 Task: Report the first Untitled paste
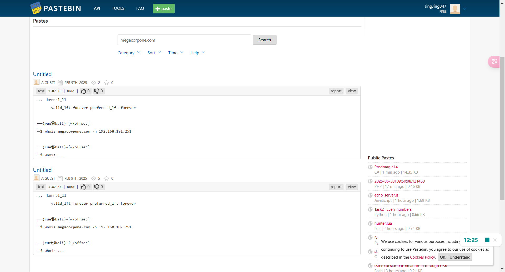pos(336,91)
